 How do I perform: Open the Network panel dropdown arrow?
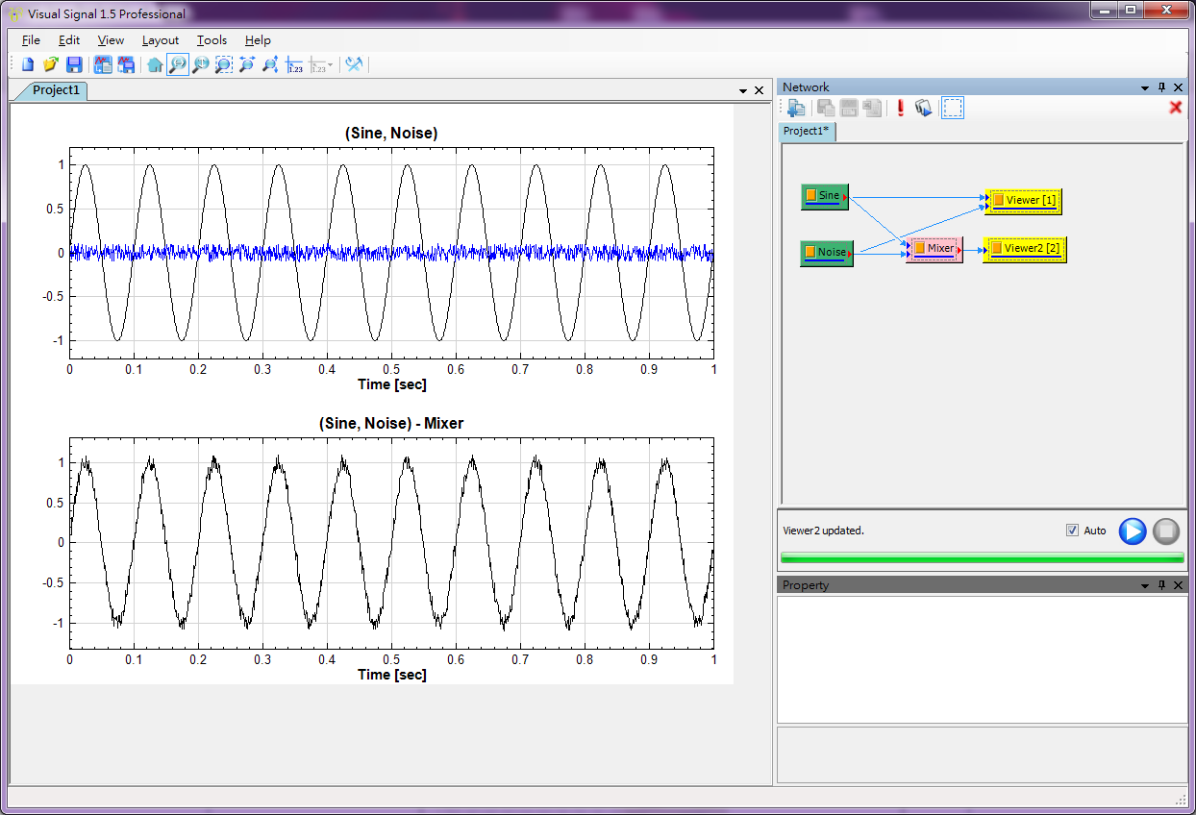click(1145, 87)
